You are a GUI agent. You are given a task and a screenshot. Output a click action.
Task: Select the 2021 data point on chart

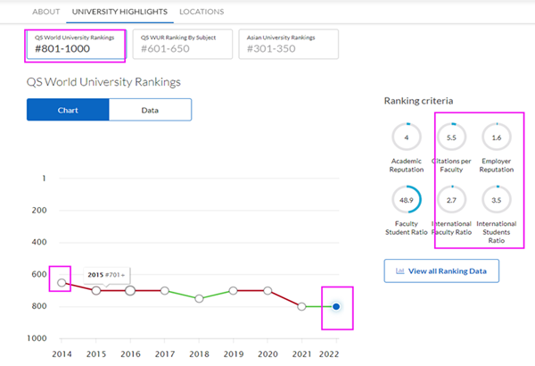tap(301, 306)
